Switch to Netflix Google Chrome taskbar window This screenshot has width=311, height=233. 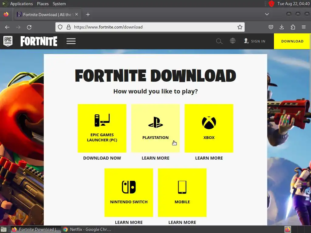[x=87, y=229]
